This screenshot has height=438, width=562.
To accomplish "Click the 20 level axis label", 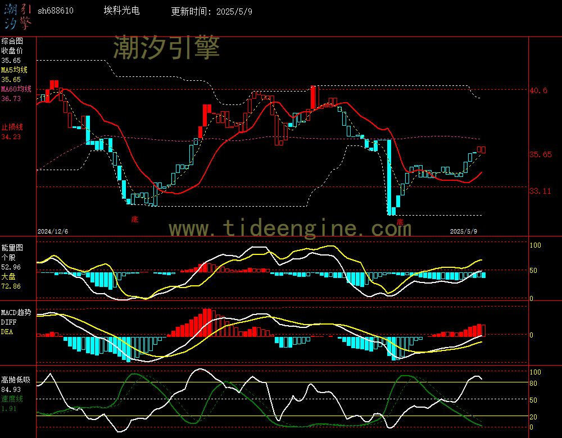I will click(x=533, y=417).
